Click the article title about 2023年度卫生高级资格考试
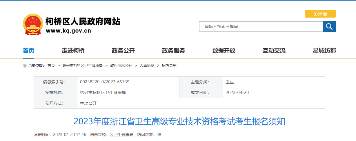356x141 pixels. tap(179, 121)
